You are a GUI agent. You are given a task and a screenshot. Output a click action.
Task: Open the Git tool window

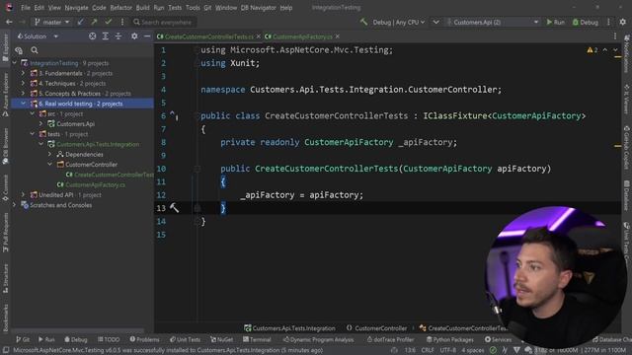click(x=23, y=339)
